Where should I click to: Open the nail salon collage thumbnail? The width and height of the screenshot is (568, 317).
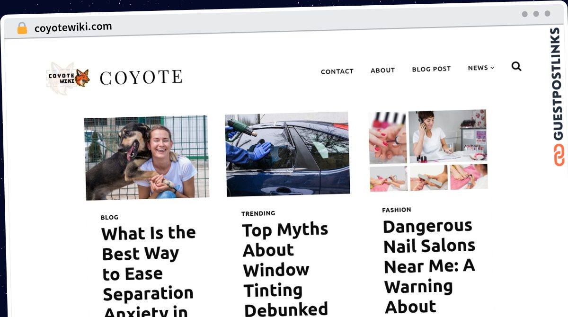point(428,150)
